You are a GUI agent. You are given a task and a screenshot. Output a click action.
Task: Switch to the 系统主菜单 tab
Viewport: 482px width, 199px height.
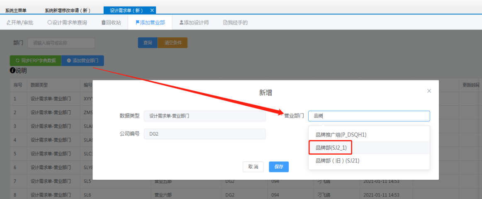click(x=16, y=10)
